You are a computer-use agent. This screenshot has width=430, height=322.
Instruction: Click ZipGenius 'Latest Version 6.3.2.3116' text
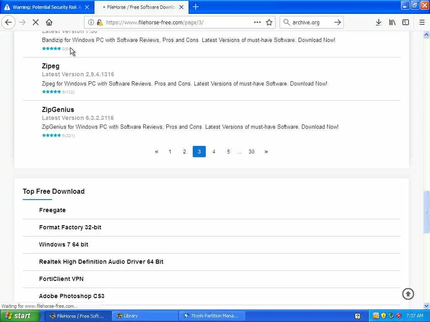pyautogui.click(x=78, y=118)
